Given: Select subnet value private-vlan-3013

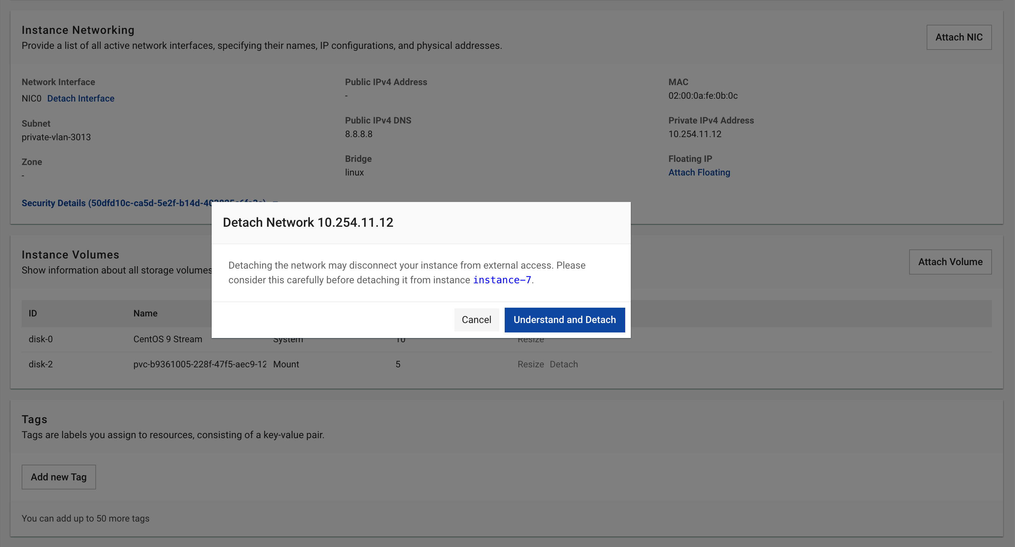Looking at the screenshot, I should [56, 137].
